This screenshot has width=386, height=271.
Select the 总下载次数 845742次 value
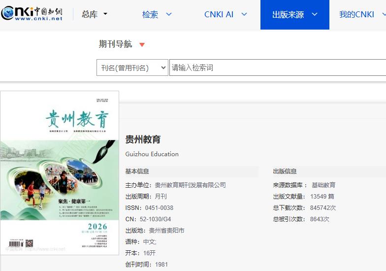pos(323,208)
